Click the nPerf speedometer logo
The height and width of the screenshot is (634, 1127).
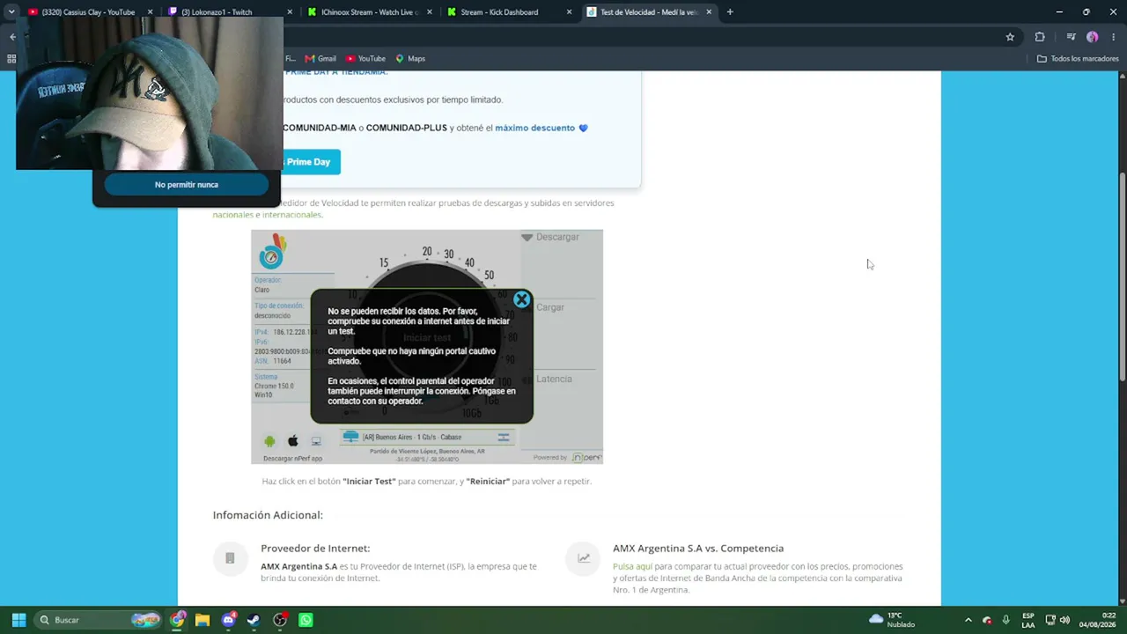[x=272, y=251]
